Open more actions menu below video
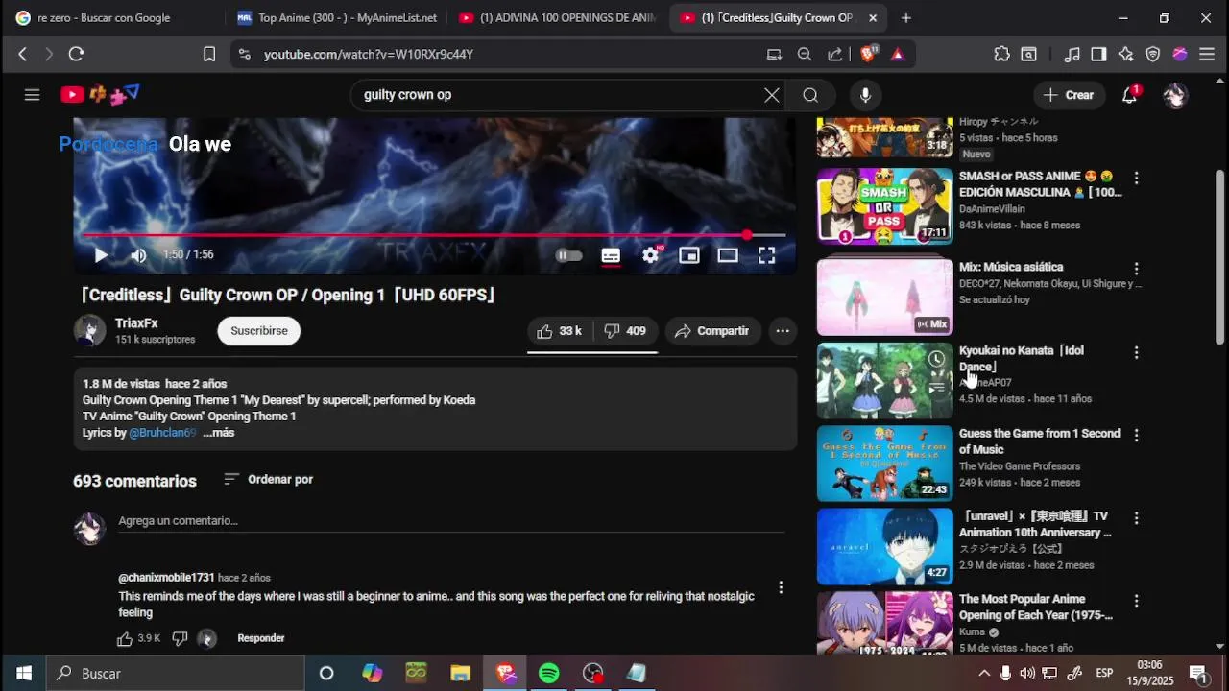The width and height of the screenshot is (1229, 691). 783,331
